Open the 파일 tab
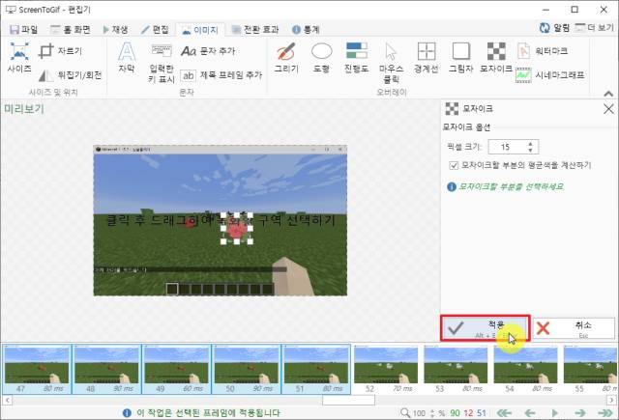 (23, 30)
